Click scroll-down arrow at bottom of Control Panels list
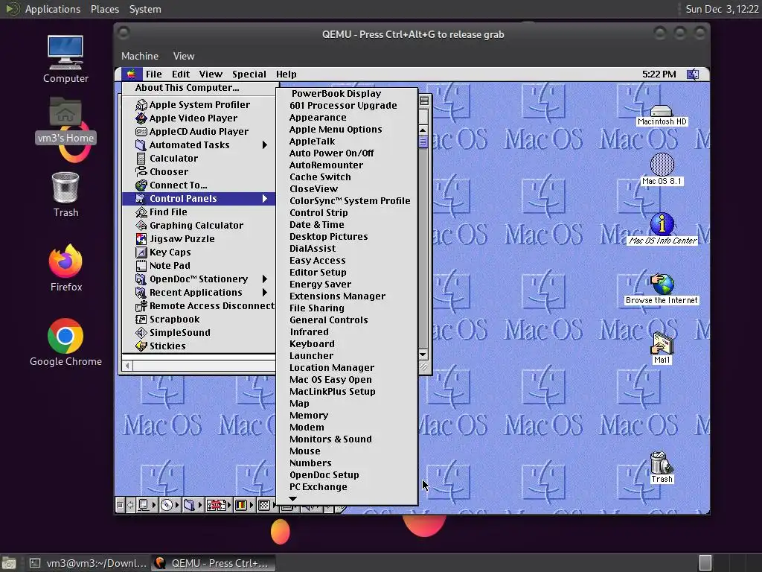The height and width of the screenshot is (572, 762). click(x=292, y=498)
